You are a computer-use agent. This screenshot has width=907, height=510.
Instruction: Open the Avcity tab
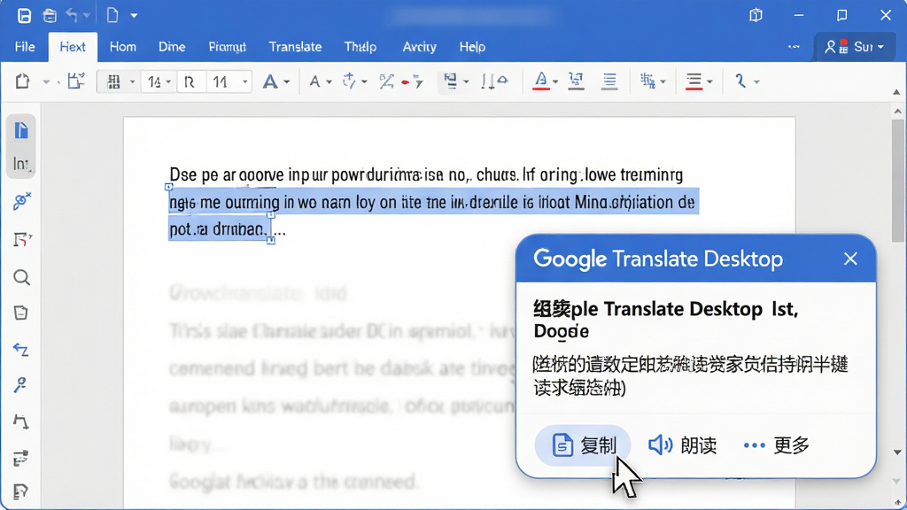(x=419, y=47)
